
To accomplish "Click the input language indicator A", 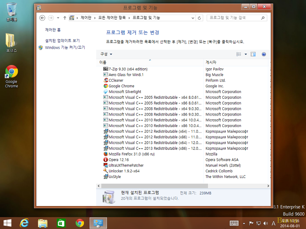I will pos(273,223).
